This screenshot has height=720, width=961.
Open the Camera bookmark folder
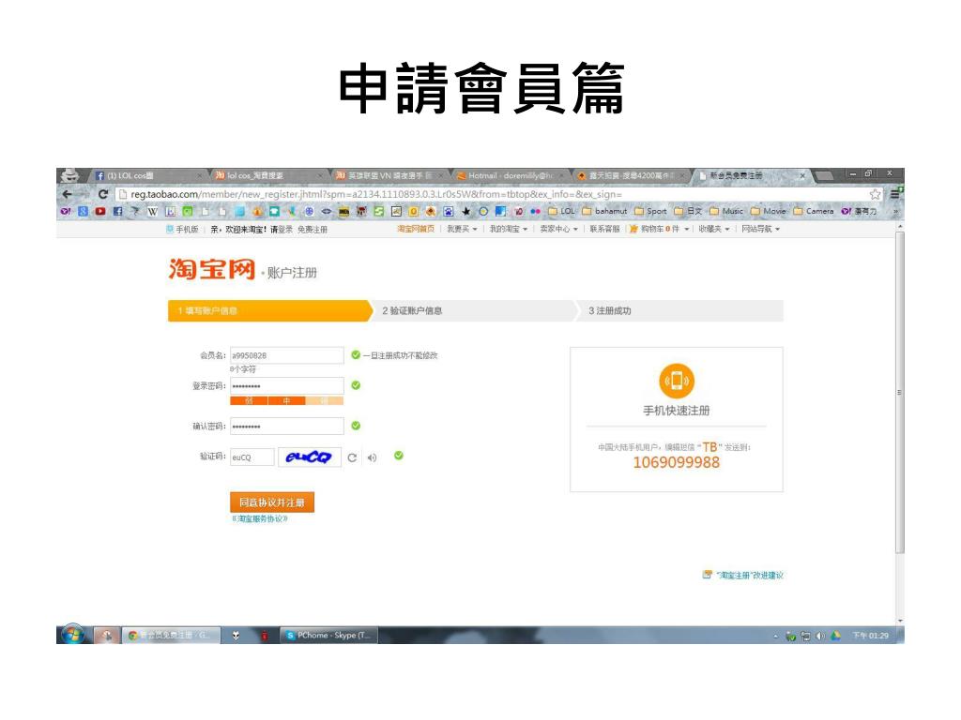[x=814, y=211]
